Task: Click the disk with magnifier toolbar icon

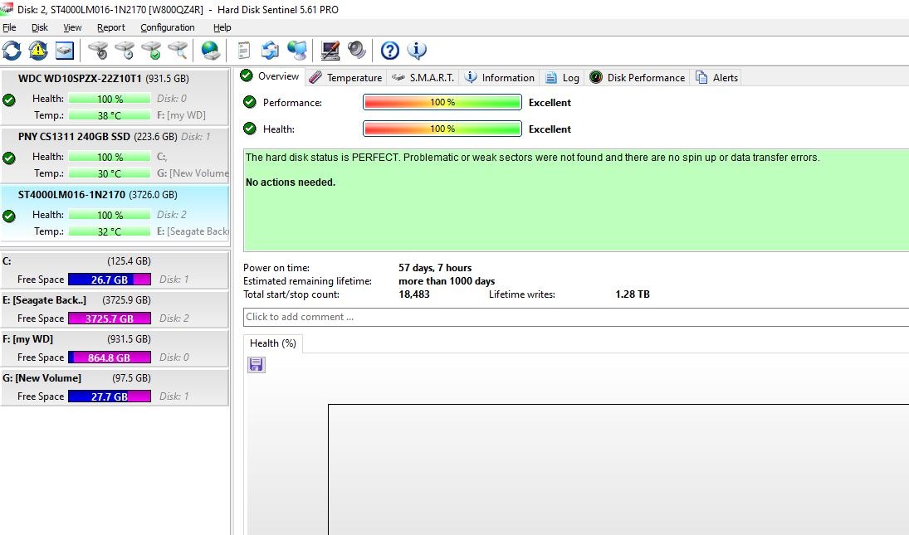Action: tap(178, 51)
